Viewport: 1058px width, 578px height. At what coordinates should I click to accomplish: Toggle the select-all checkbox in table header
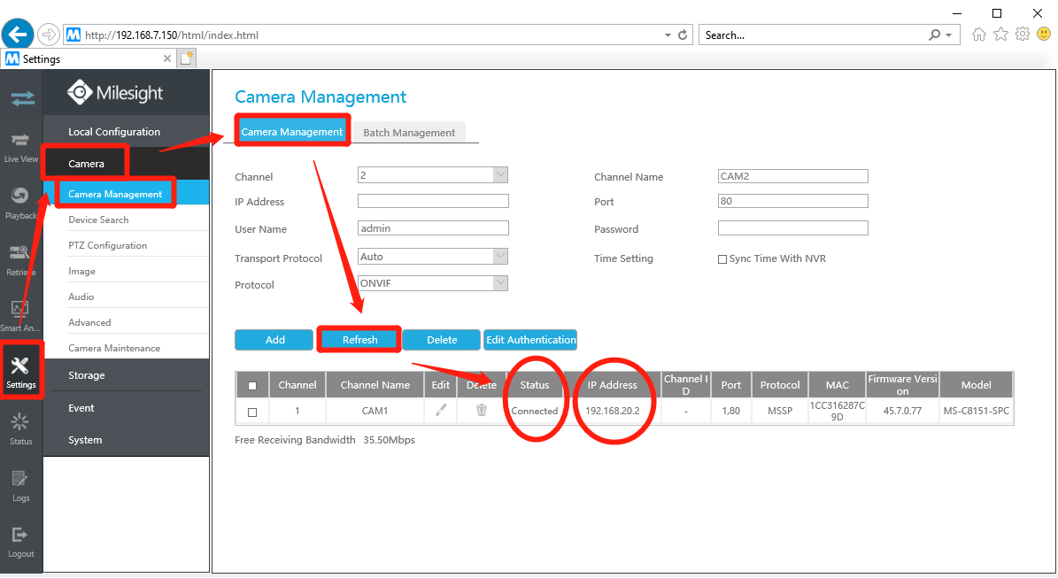coord(252,386)
